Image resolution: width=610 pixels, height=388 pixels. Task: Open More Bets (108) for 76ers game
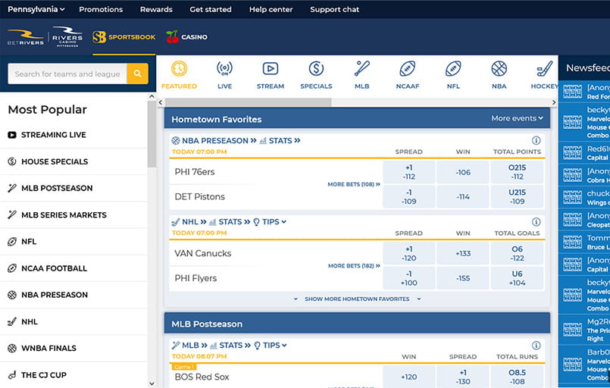(x=354, y=184)
